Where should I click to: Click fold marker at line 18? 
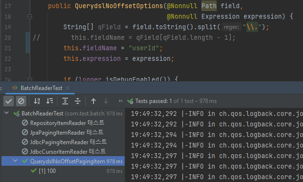tap(30, 17)
